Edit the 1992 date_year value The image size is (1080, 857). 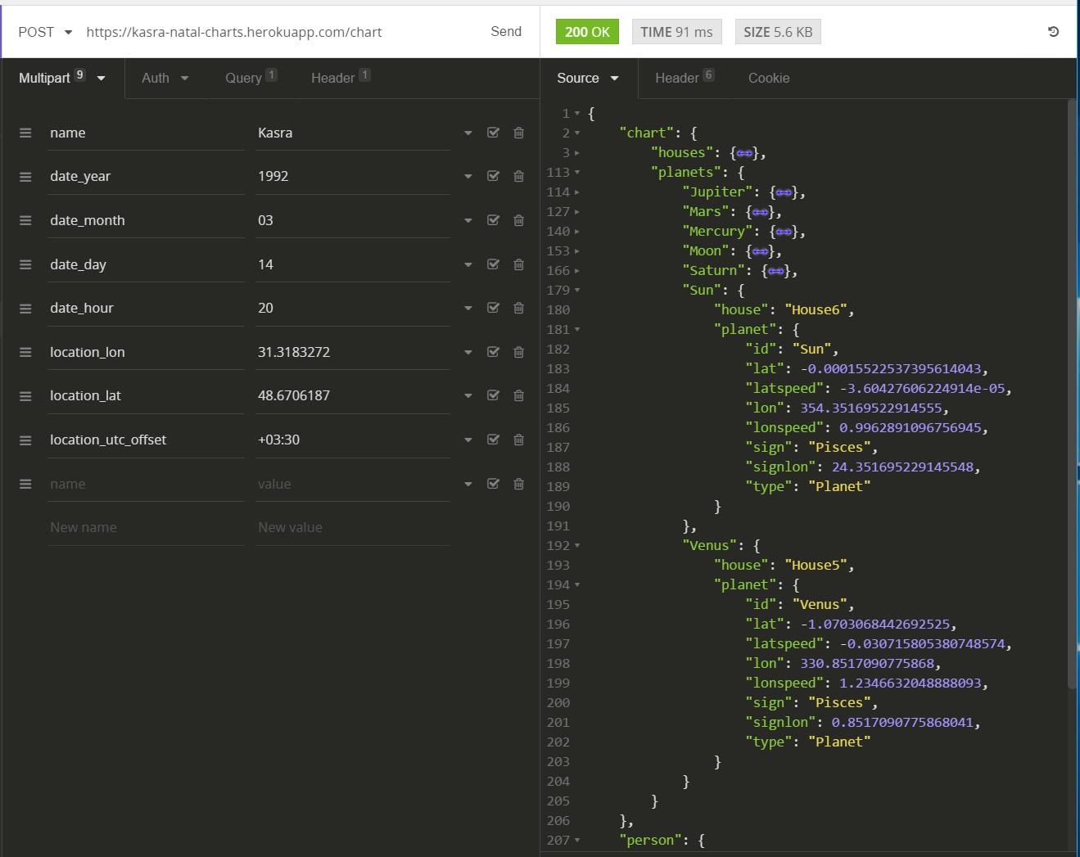[x=353, y=176]
